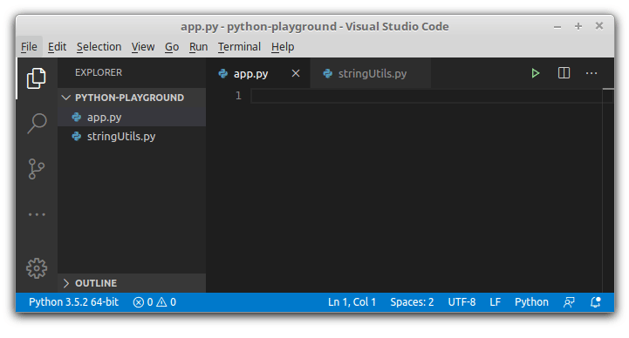The image size is (629, 338).
Task: Open the Run menu
Action: pos(198,47)
